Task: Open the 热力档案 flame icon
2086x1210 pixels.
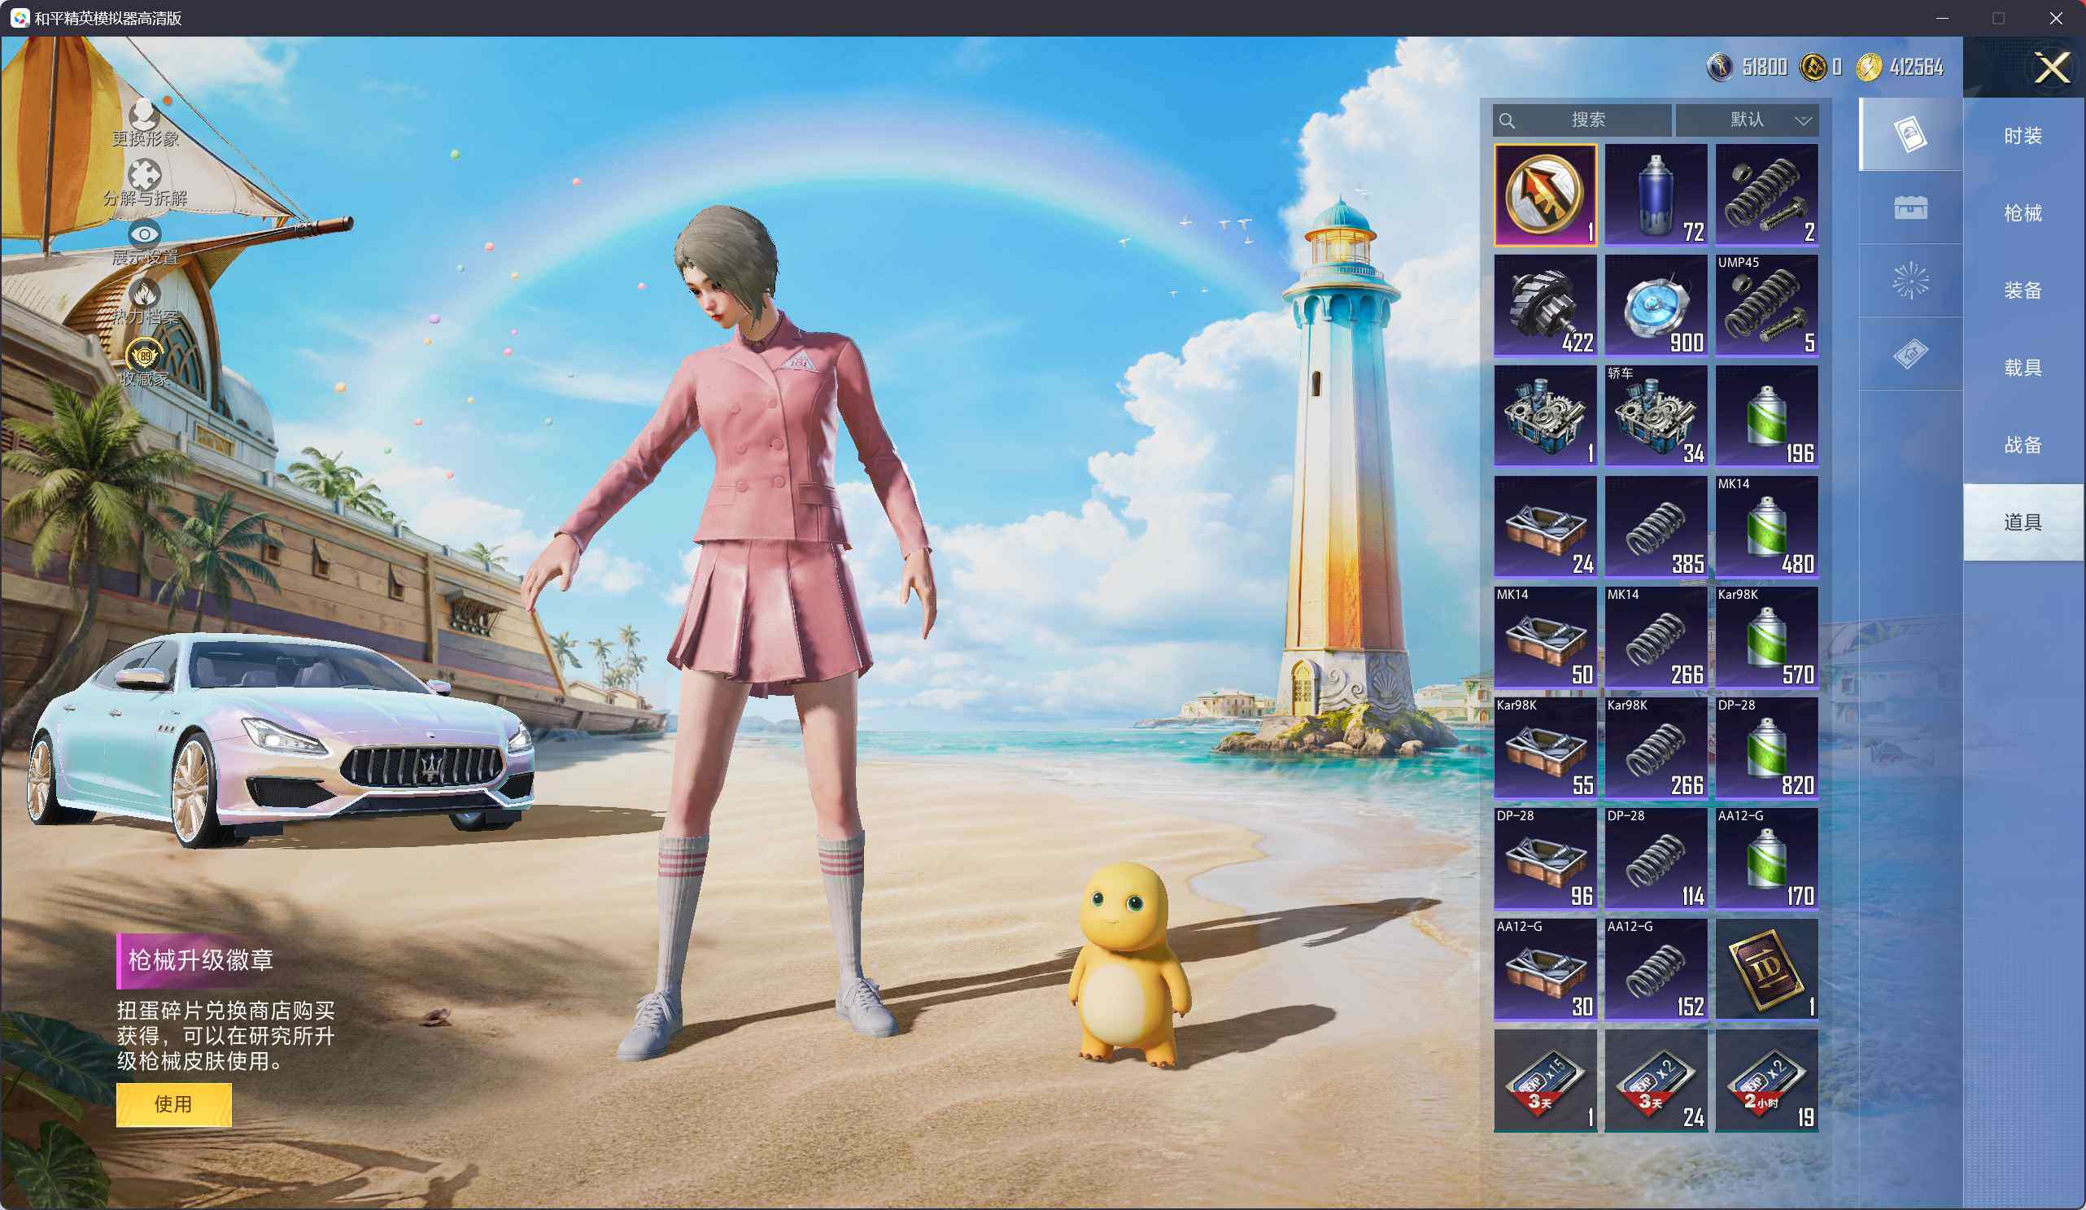Action: point(145,301)
